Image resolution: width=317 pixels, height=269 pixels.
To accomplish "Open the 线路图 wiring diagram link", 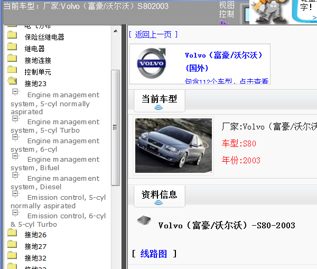I will [x=154, y=254].
